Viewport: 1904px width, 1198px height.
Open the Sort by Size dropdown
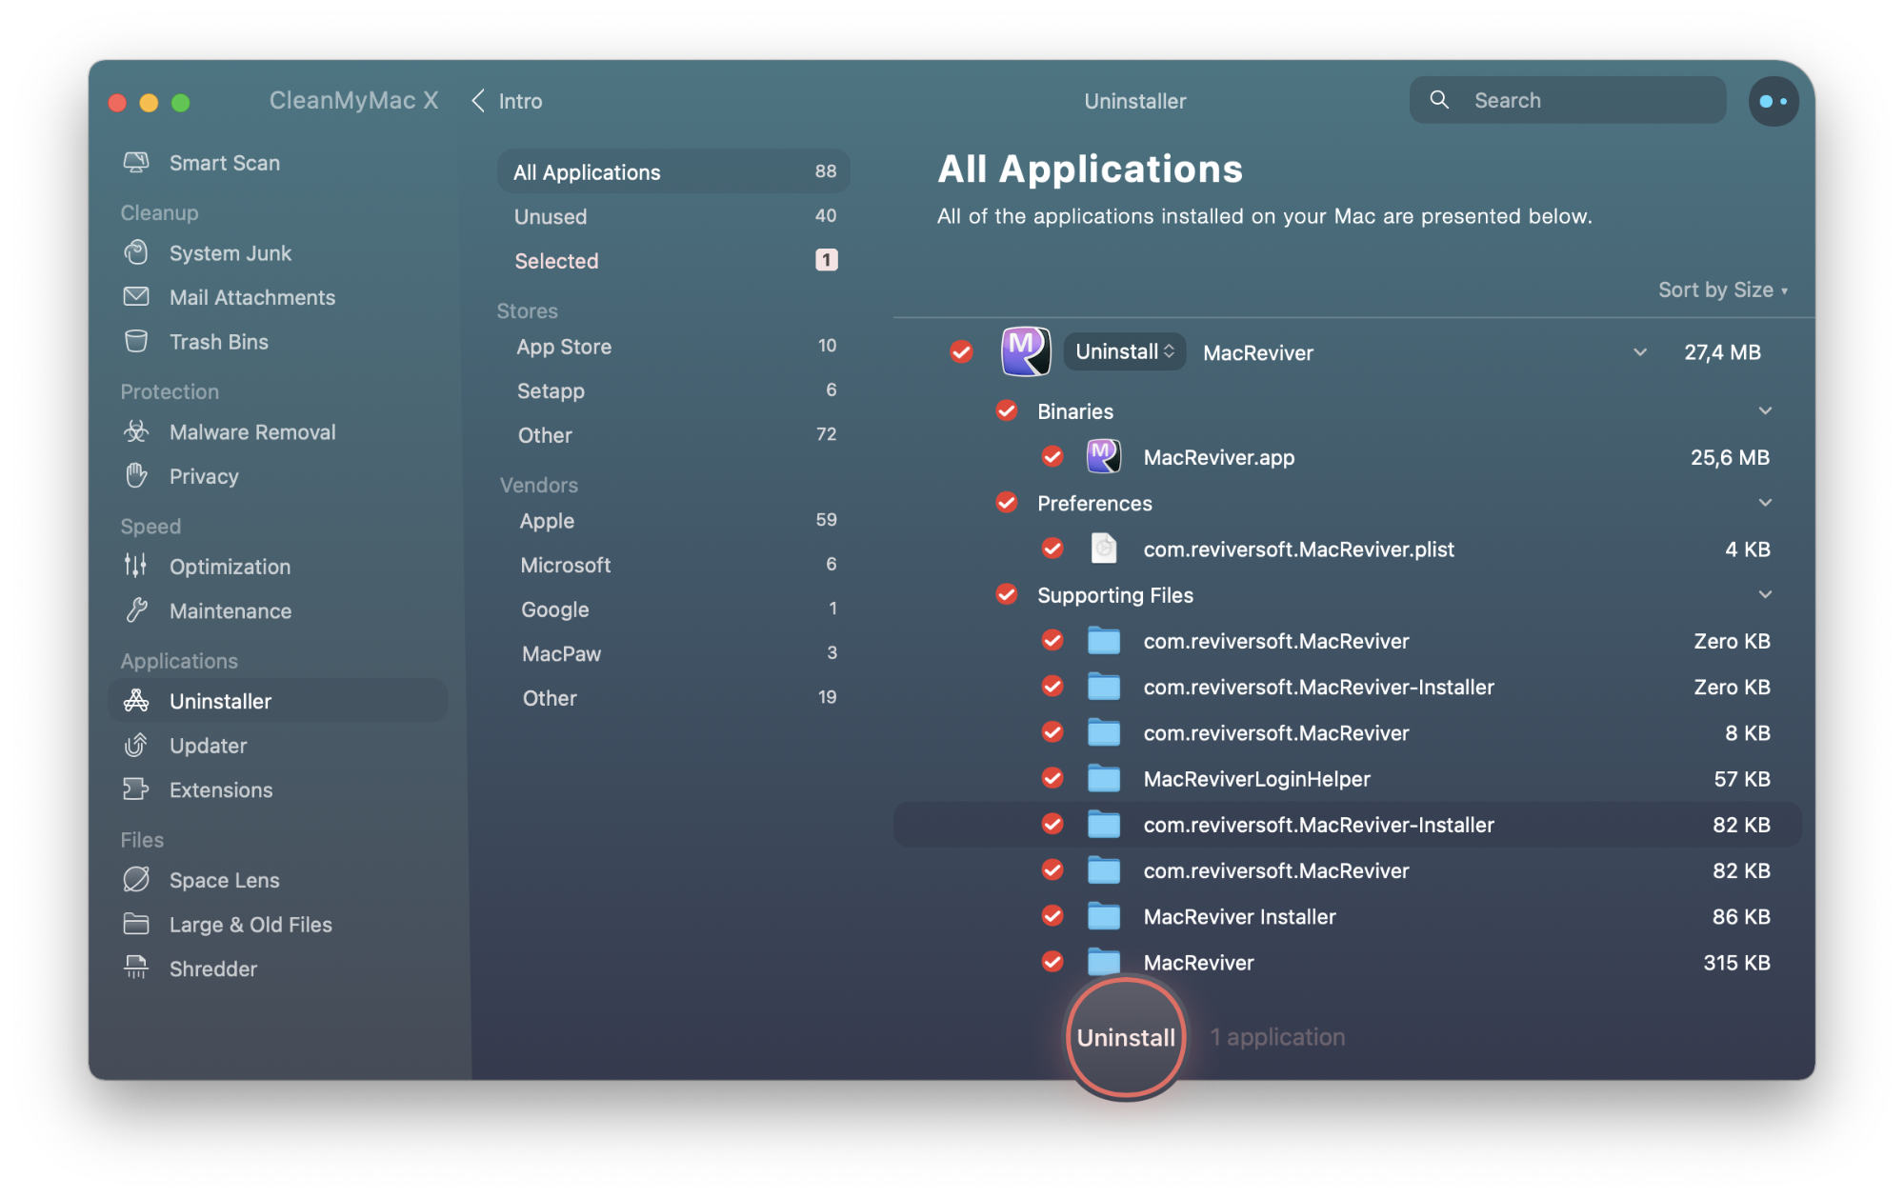click(x=1722, y=290)
